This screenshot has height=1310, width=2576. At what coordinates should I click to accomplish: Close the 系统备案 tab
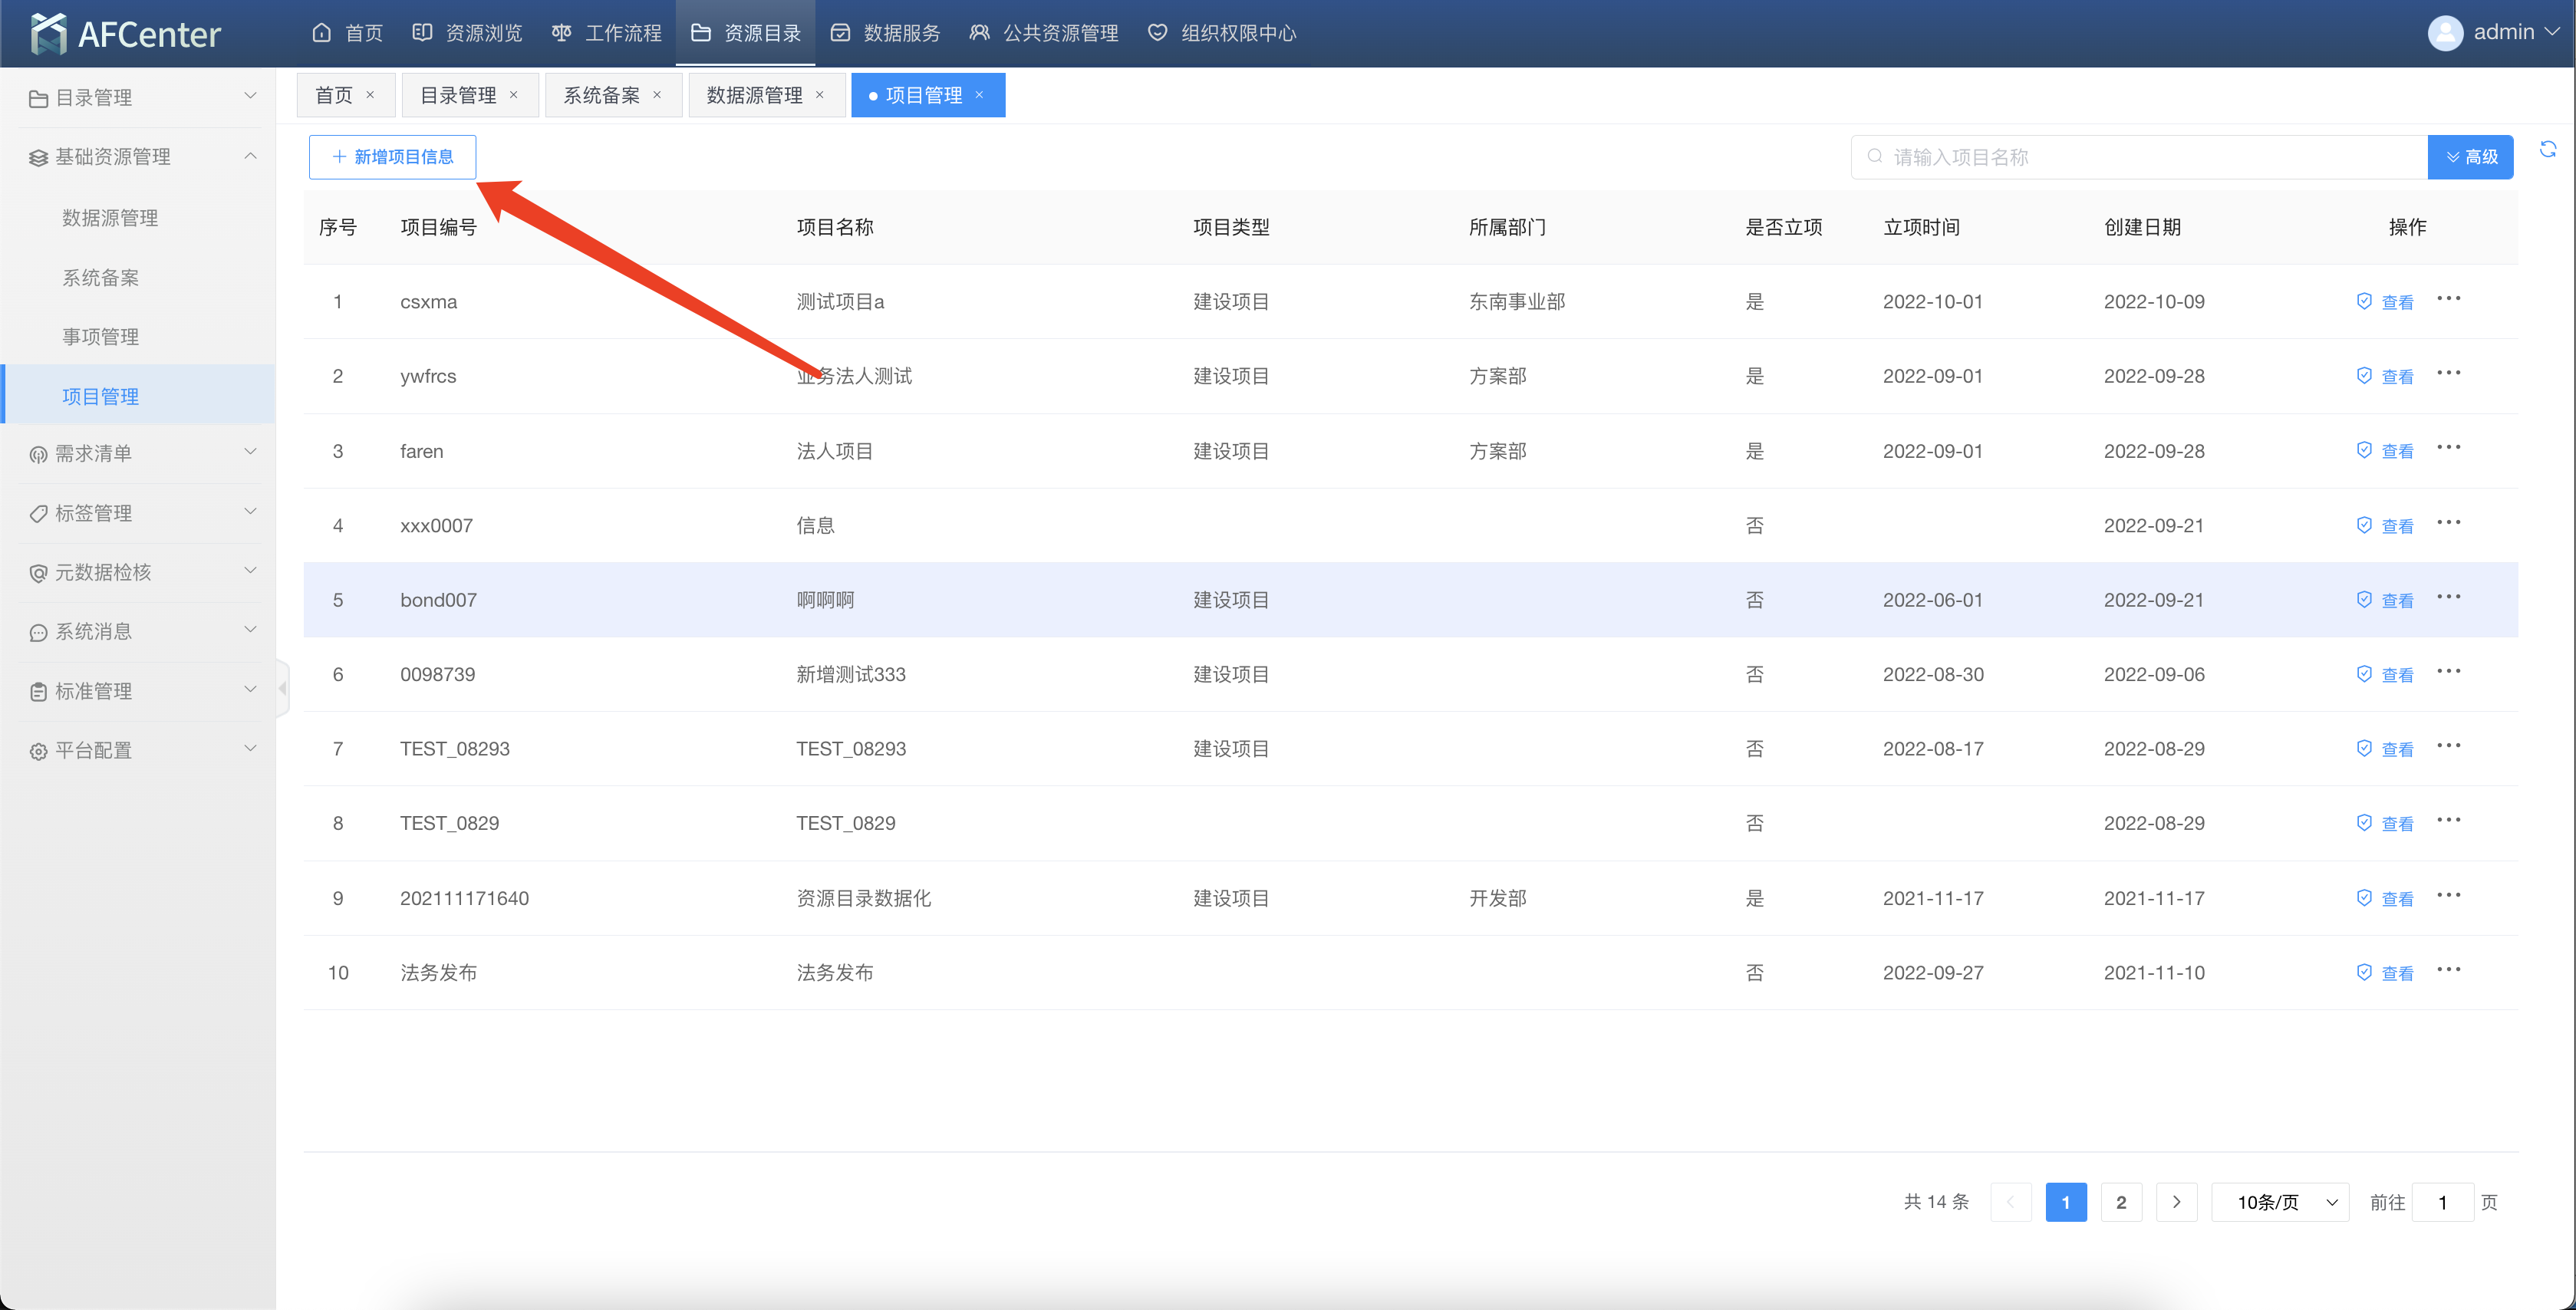tap(657, 95)
